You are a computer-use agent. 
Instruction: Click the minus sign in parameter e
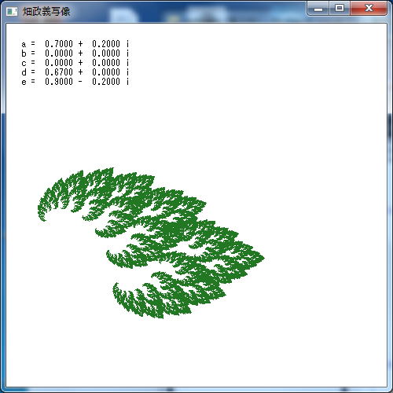click(x=80, y=82)
